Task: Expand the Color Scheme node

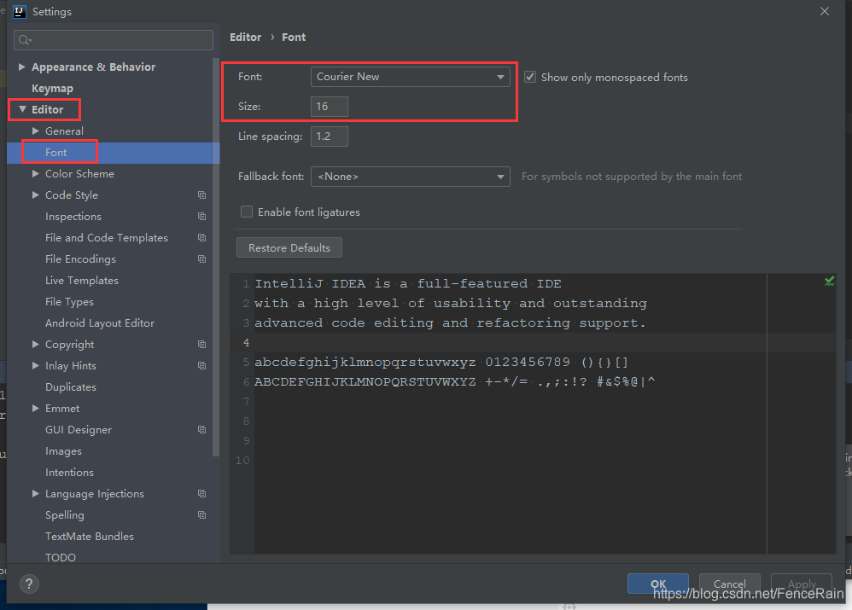Action: tap(35, 174)
